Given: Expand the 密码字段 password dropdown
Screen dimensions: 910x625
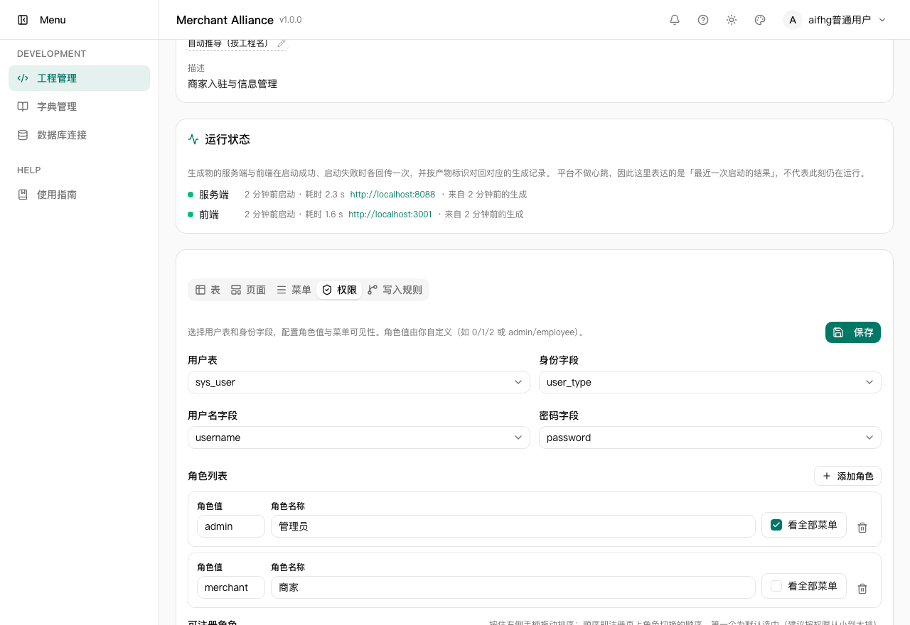Looking at the screenshot, I should [710, 437].
